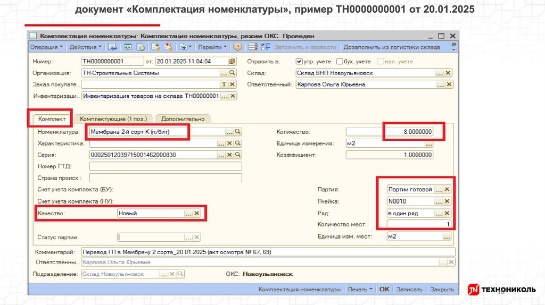This screenshot has width=545, height=305.
Task: Clear the Ячейка N0010 value
Action: point(447,201)
